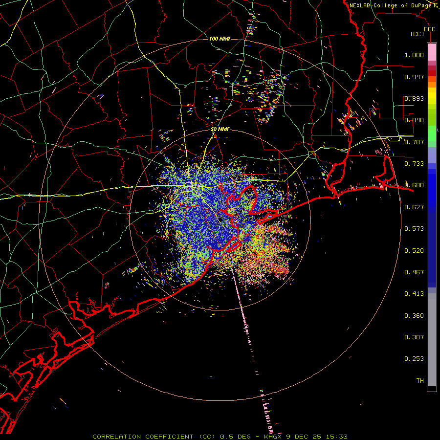This screenshot has height=440, width=440.
Task: Click the 0.733 scale value
Action: click(414, 164)
